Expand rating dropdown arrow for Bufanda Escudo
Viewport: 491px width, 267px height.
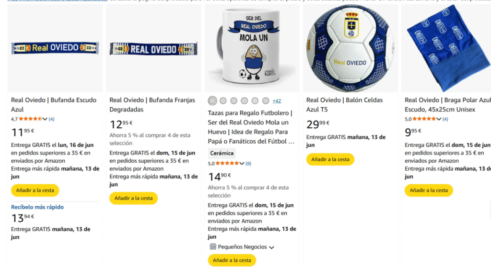(x=45, y=119)
